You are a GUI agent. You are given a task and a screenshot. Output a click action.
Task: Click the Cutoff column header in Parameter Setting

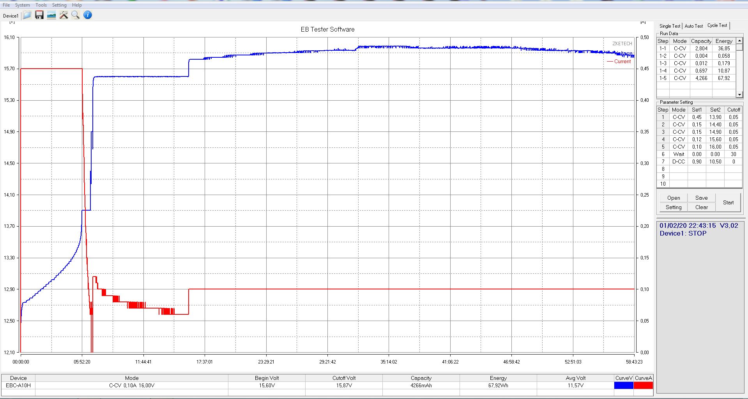tap(733, 110)
